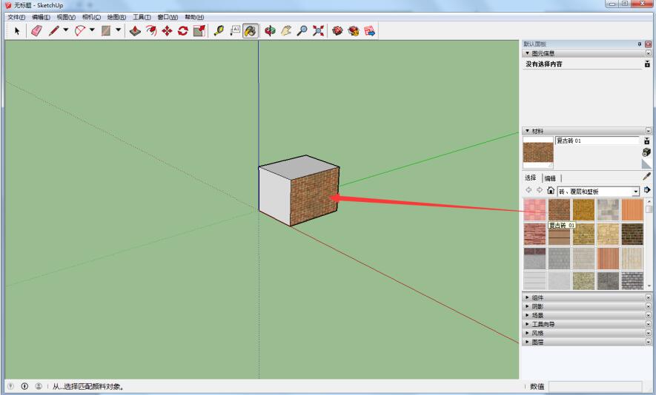The image size is (656, 395).
Task: Select the Rotate tool
Action: [x=182, y=30]
